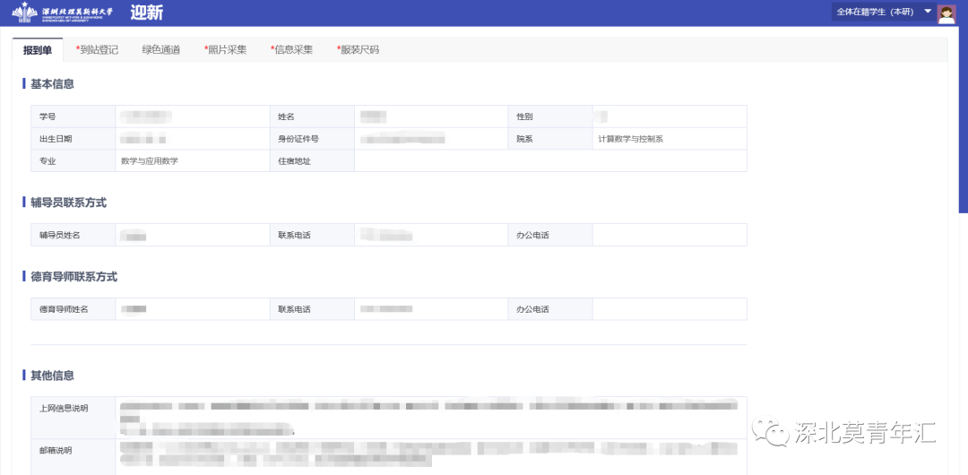Click the 上网信息说明 row label

coord(64,408)
